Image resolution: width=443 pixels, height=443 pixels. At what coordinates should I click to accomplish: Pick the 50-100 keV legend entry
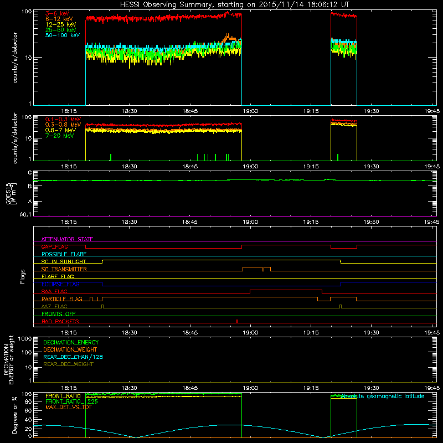click(63, 35)
